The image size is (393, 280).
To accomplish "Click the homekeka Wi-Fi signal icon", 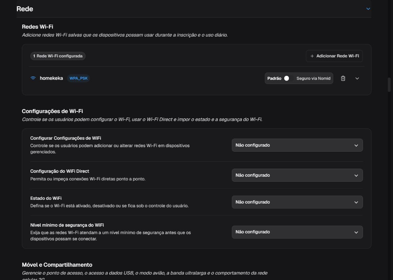I will [x=33, y=78].
